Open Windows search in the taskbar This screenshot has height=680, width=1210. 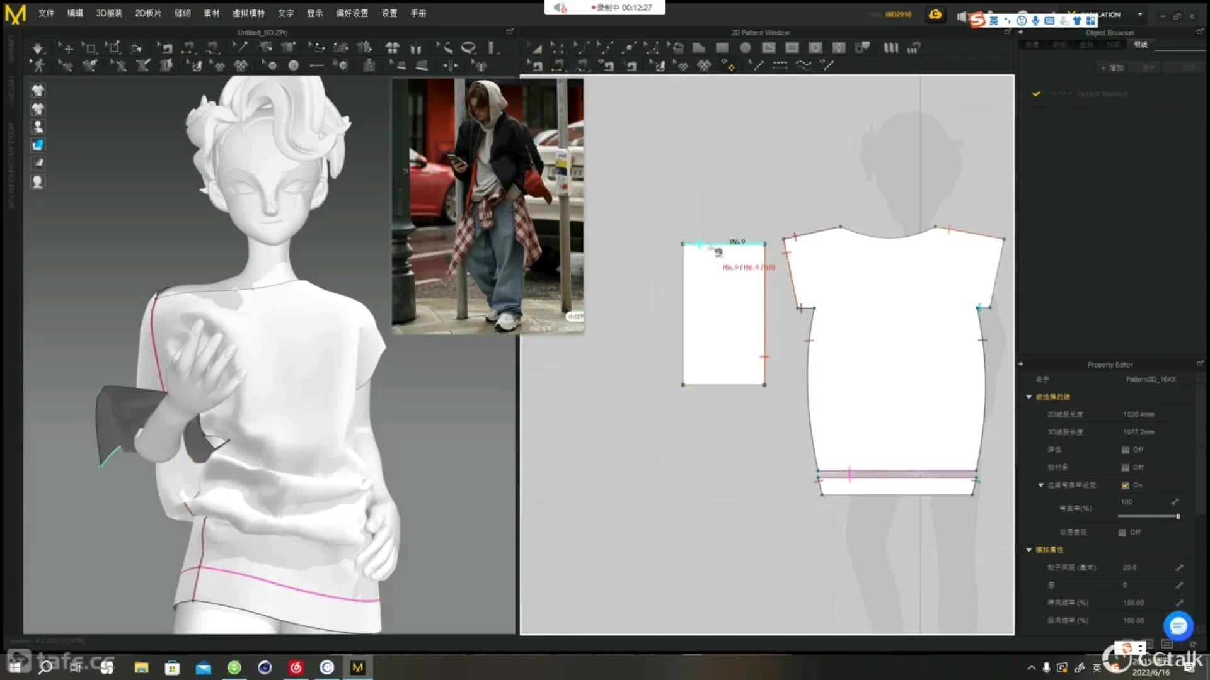[x=45, y=667]
